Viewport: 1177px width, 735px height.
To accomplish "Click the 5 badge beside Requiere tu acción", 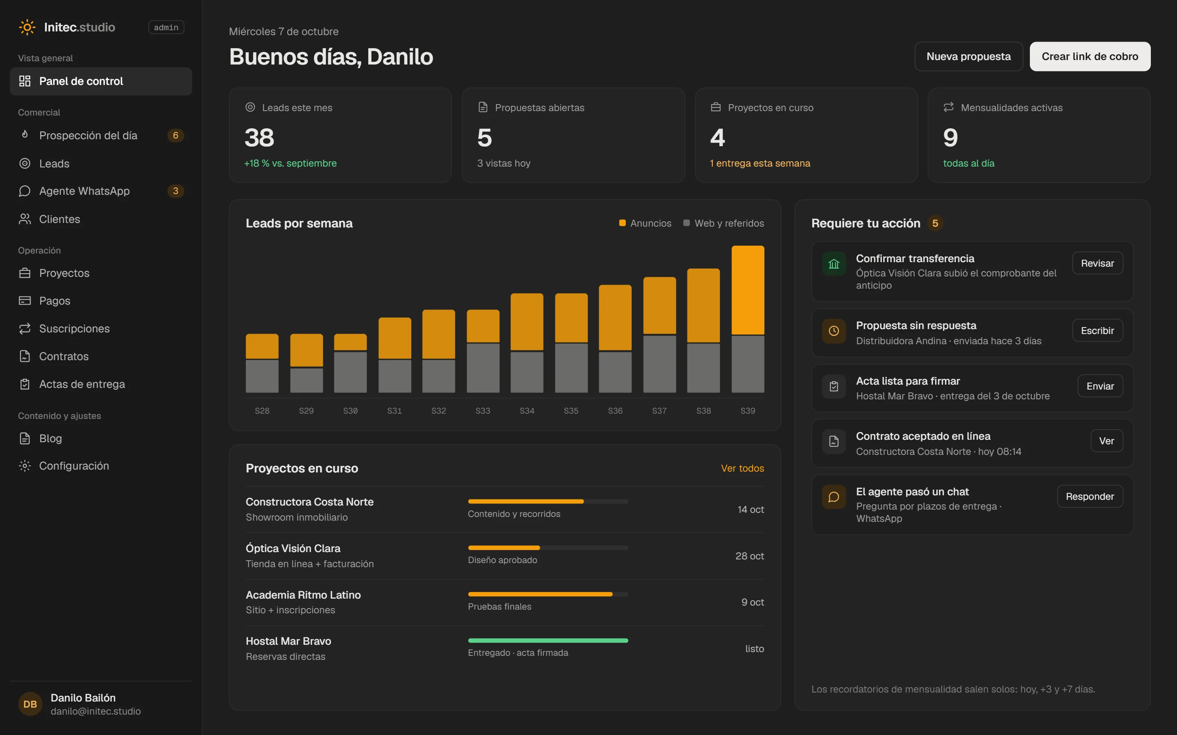I will point(935,223).
